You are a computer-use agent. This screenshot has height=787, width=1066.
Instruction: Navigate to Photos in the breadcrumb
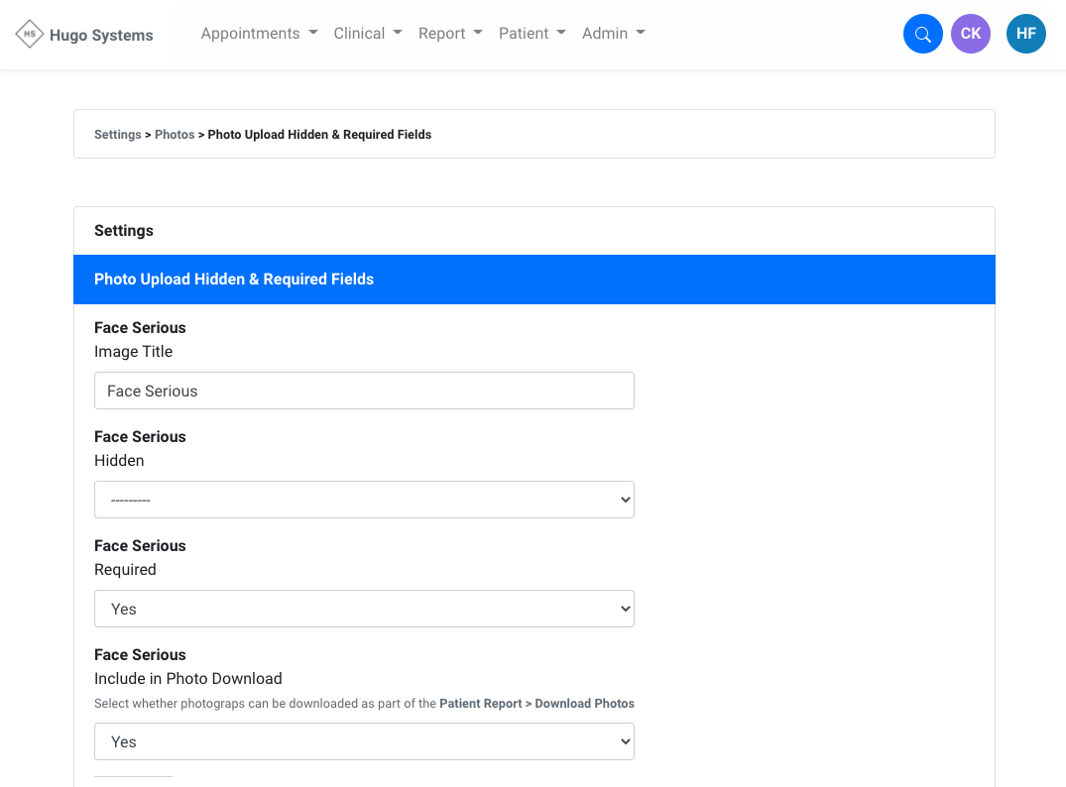tap(175, 135)
